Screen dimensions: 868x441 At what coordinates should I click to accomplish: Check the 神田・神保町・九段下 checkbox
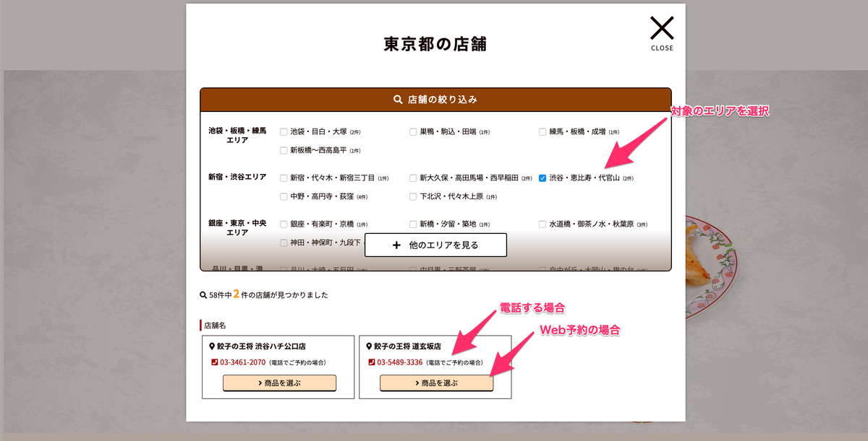(284, 243)
